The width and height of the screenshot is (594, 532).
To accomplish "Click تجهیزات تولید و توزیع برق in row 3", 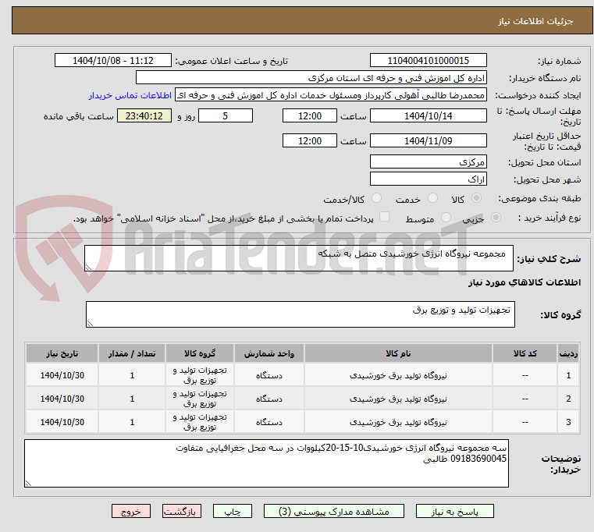I will pyautogui.click(x=200, y=422).
